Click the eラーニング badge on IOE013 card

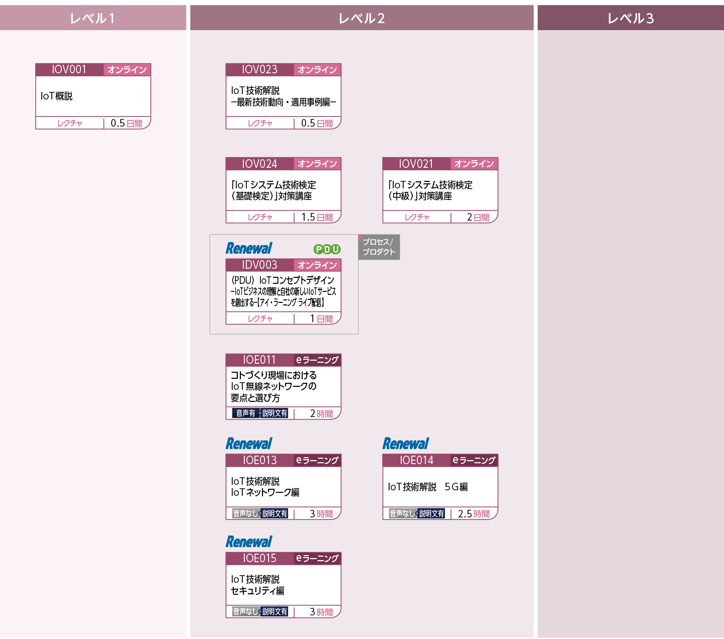point(317,460)
